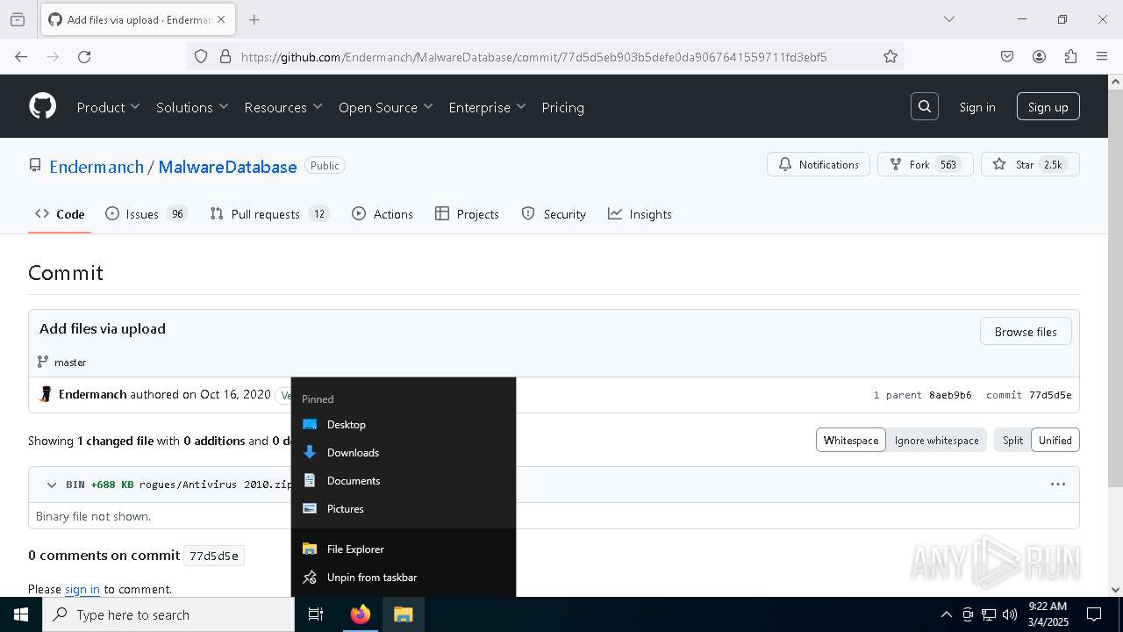Viewport: 1123px width, 632px height.
Task: Bookmark this page with the star icon
Action: [x=891, y=56]
